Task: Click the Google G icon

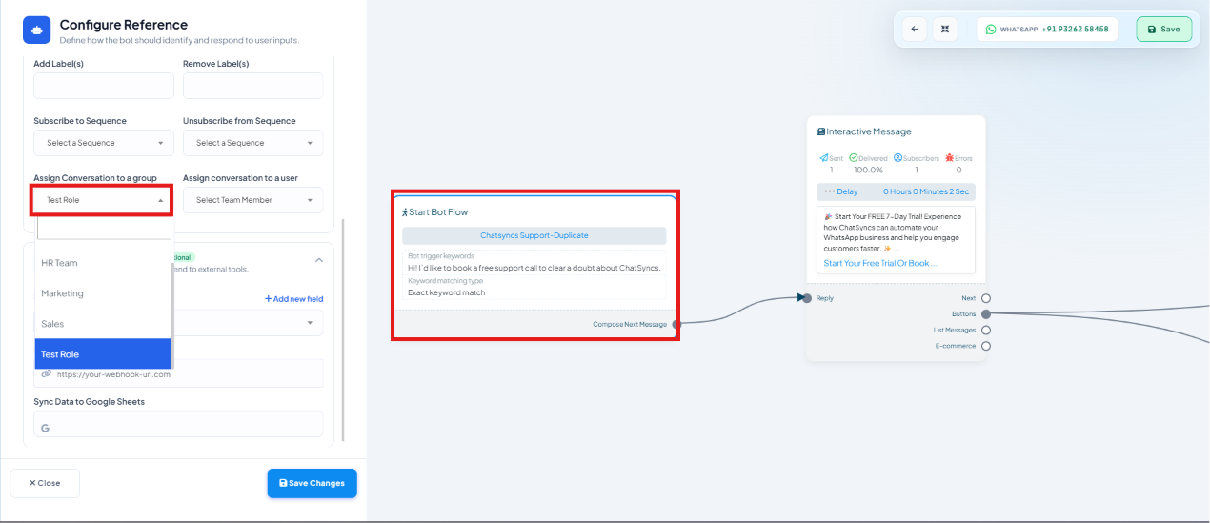Action: [x=45, y=428]
